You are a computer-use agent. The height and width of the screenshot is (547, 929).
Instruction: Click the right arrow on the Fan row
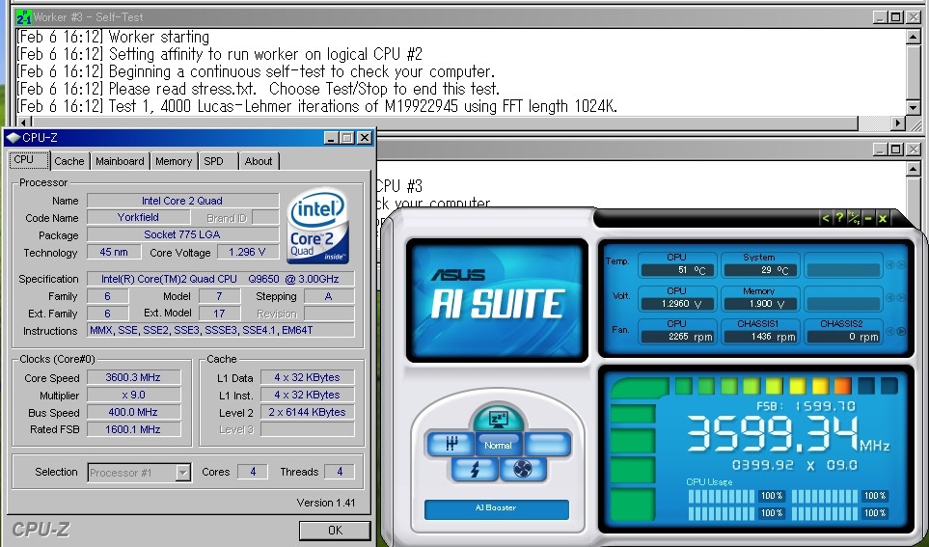click(x=901, y=331)
